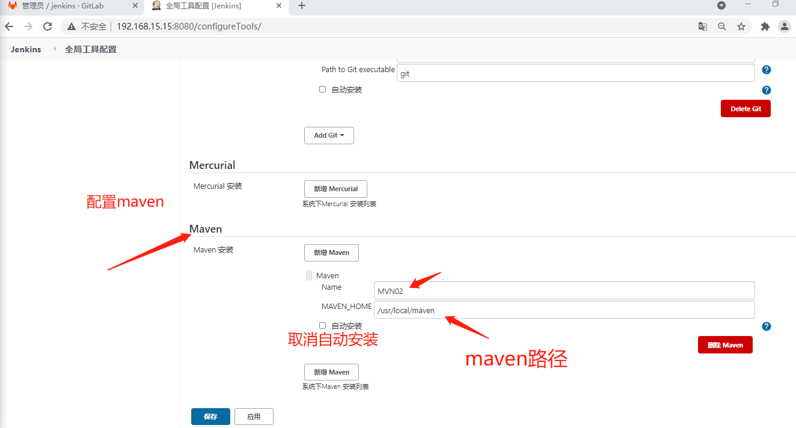
Task: Click the browser forward arrow
Action: (28, 26)
